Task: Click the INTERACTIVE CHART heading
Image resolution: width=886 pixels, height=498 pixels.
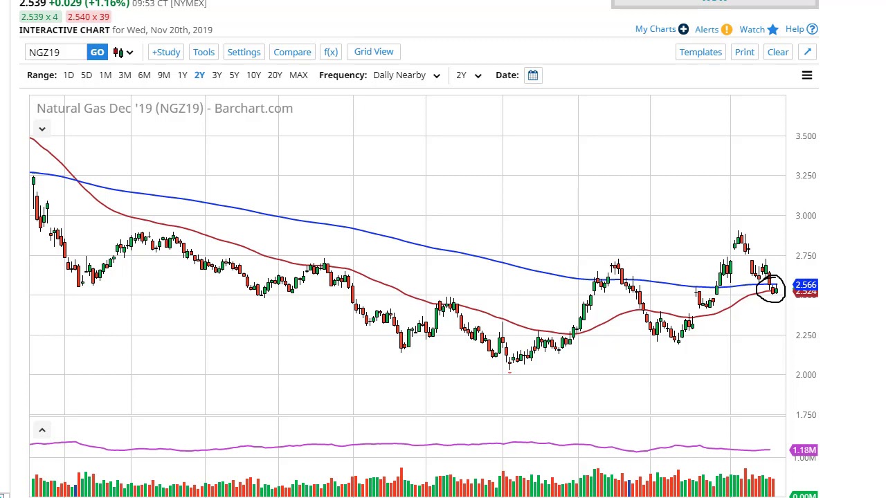Action: [64, 30]
